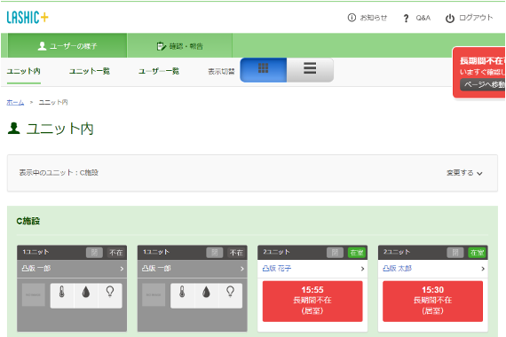Click the 表示切替 label
506x337 pixels.
click(221, 72)
